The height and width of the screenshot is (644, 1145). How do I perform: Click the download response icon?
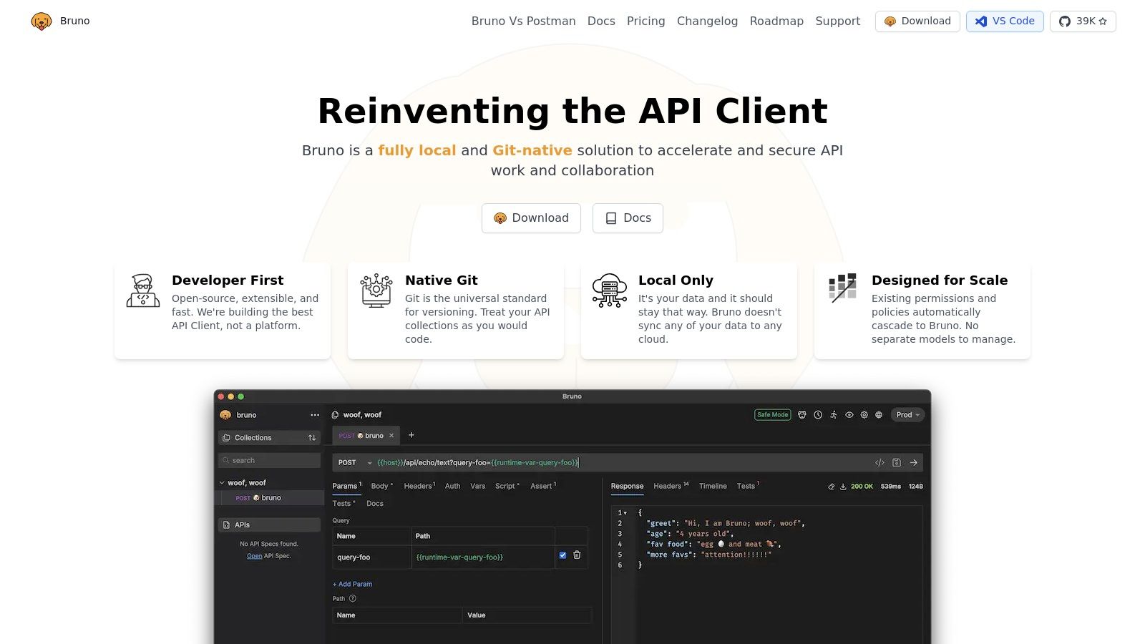[x=843, y=487]
